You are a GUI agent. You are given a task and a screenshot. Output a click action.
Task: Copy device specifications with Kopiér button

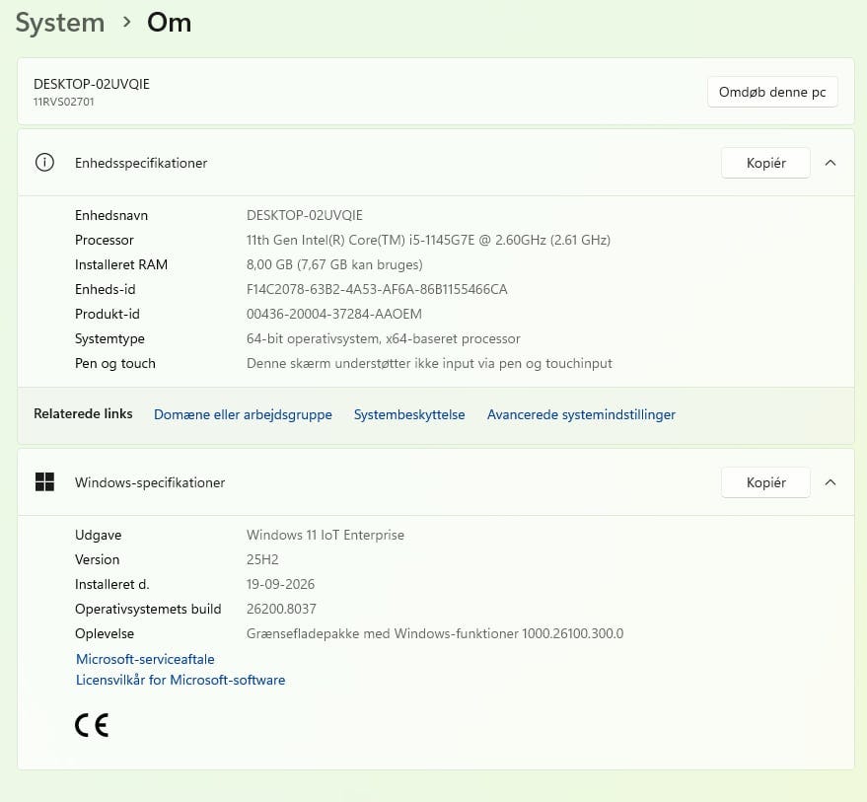[765, 163]
